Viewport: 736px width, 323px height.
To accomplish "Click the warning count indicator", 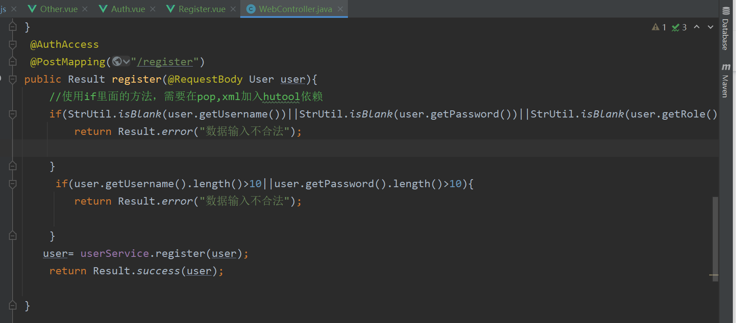I will coord(659,27).
